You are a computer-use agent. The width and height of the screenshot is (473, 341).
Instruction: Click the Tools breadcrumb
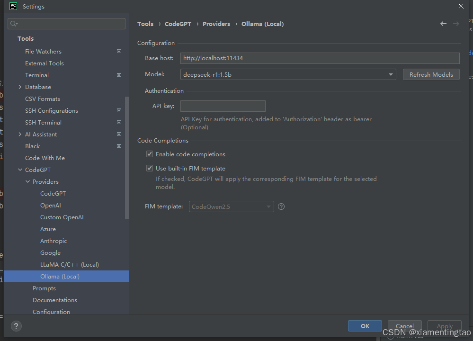click(x=145, y=24)
